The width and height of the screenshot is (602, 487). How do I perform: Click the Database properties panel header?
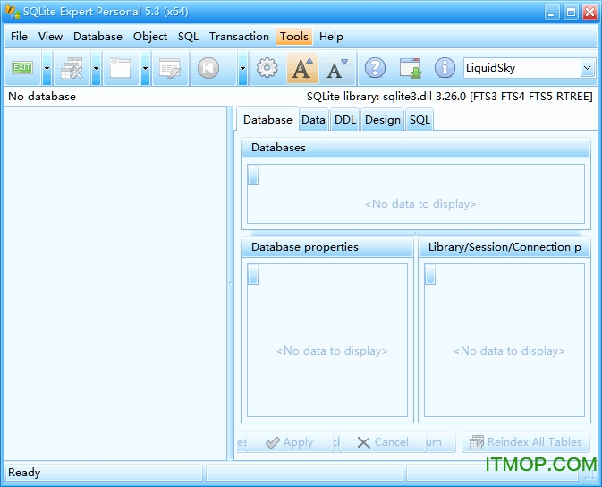point(327,247)
